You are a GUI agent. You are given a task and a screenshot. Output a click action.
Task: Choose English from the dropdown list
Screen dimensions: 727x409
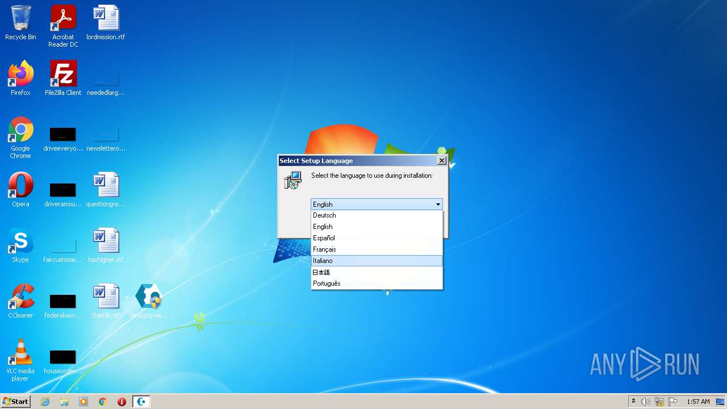pos(377,227)
